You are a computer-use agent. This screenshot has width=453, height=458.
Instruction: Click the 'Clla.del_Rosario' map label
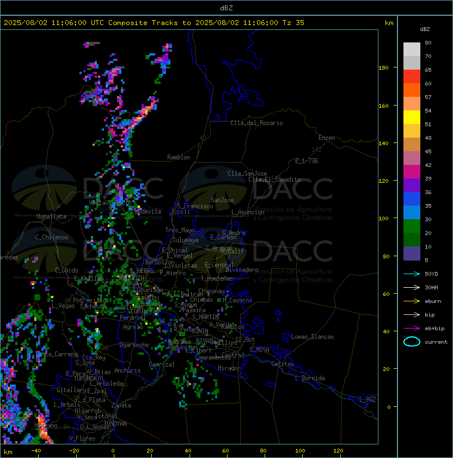coord(256,123)
